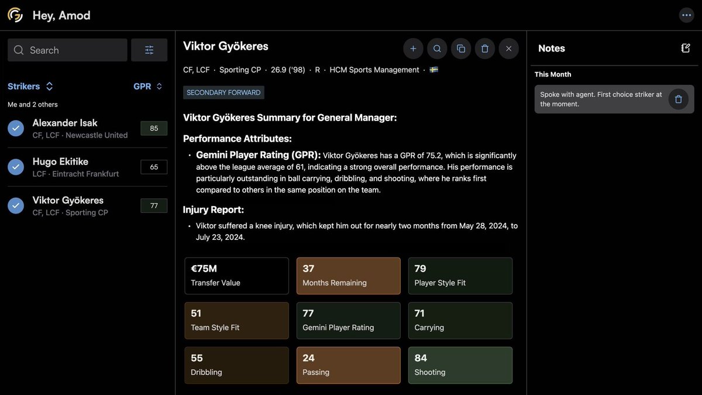
Task: Delete the 'Spoke with agent' note
Action: pos(679,99)
